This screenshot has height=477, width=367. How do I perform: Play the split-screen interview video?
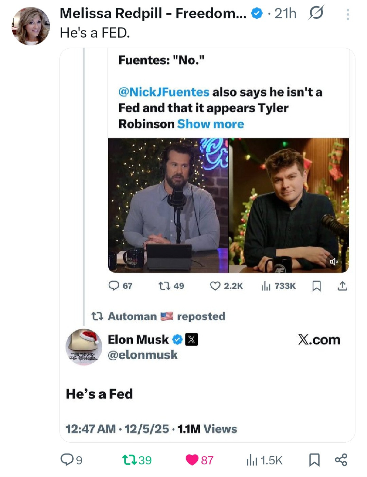228,205
